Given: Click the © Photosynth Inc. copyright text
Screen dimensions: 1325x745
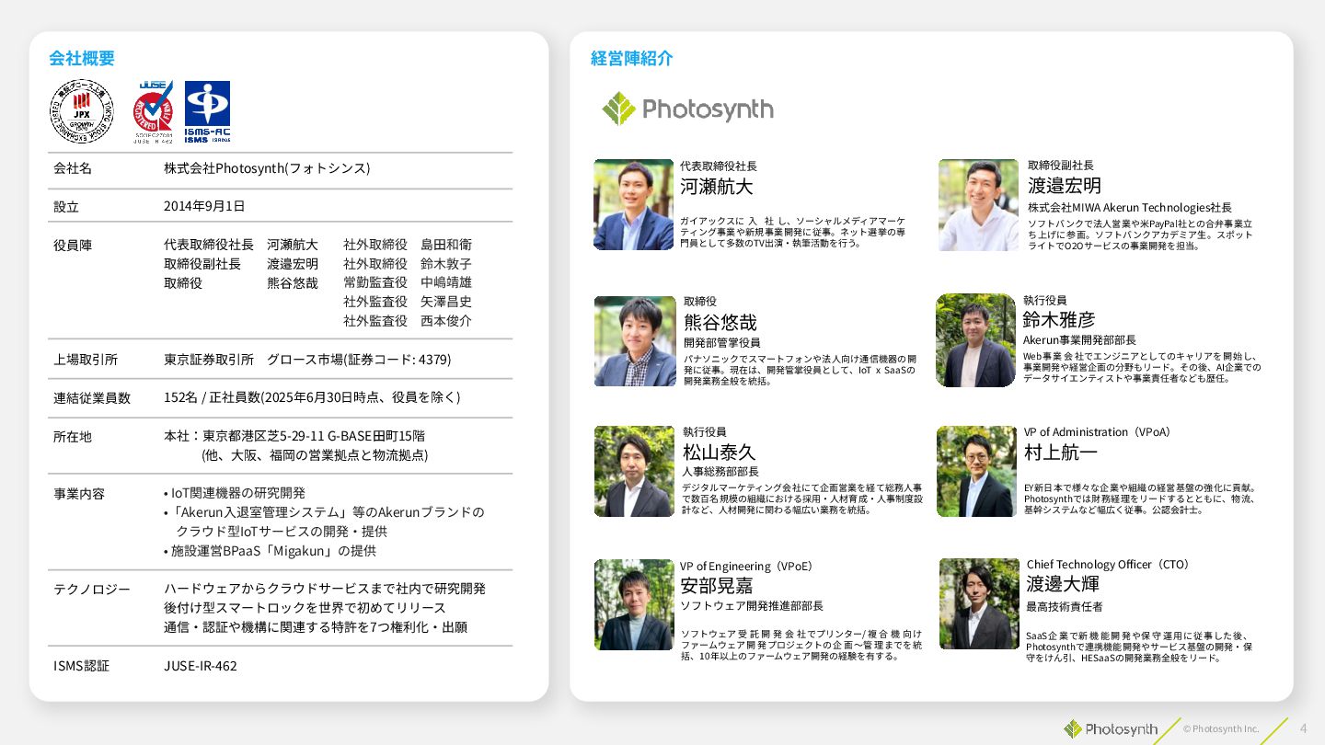Looking at the screenshot, I should (x=1221, y=728).
